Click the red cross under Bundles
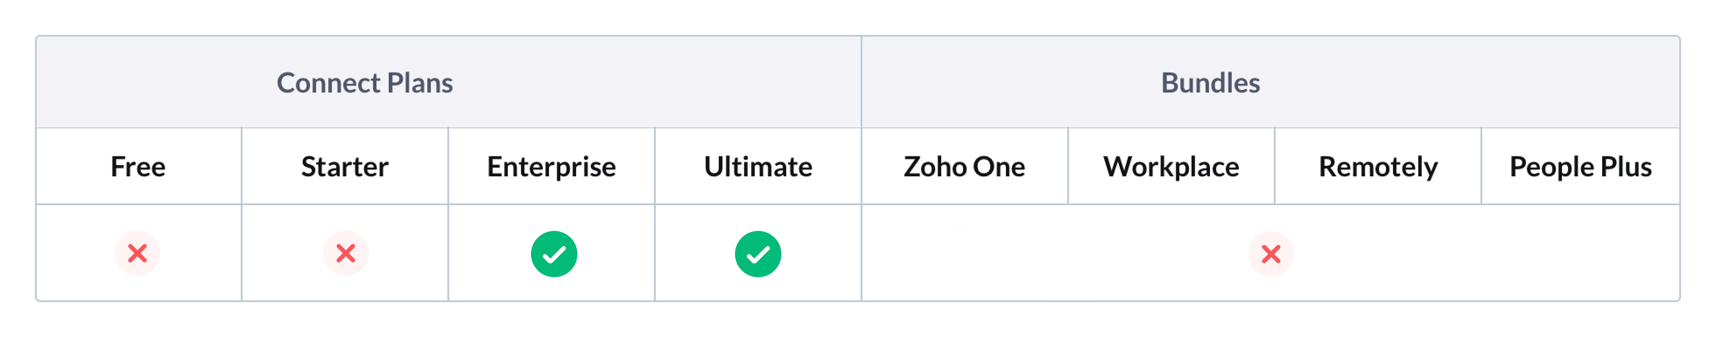 point(1270,254)
